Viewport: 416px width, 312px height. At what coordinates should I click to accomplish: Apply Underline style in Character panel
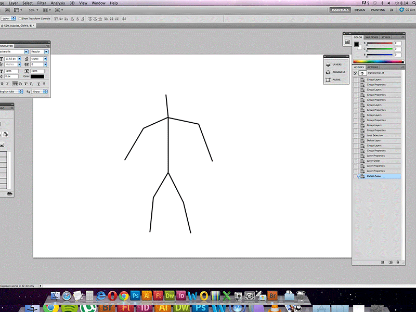(38, 84)
